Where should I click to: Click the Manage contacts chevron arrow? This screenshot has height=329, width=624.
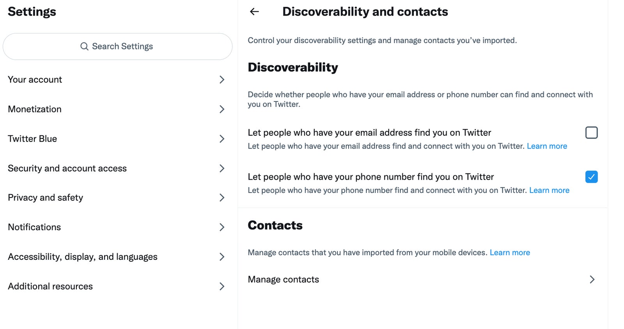click(x=592, y=279)
